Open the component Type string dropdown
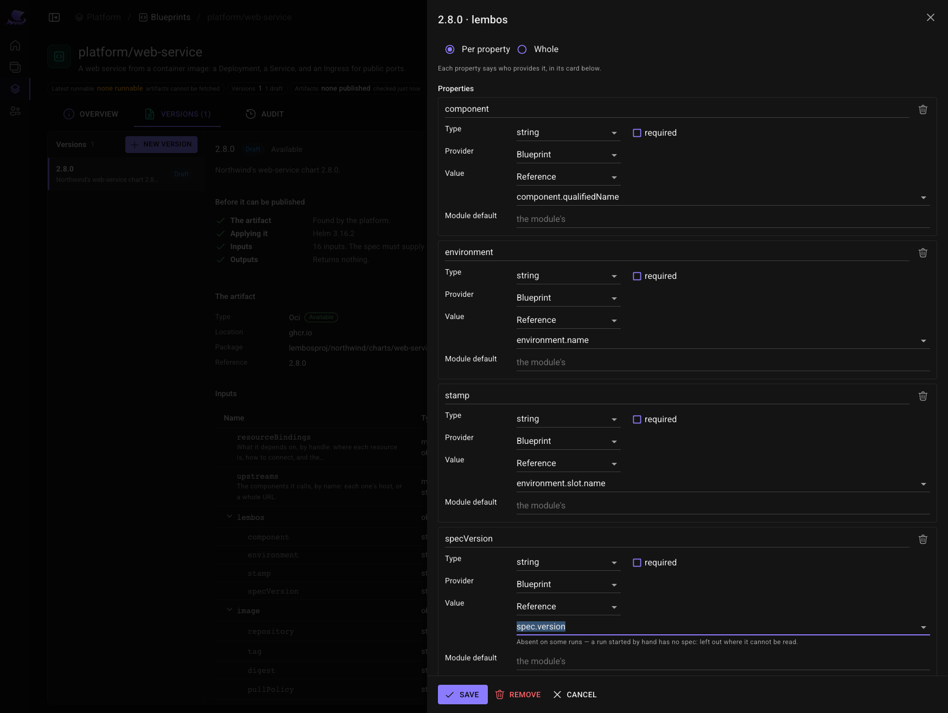The width and height of the screenshot is (948, 713). (x=568, y=132)
